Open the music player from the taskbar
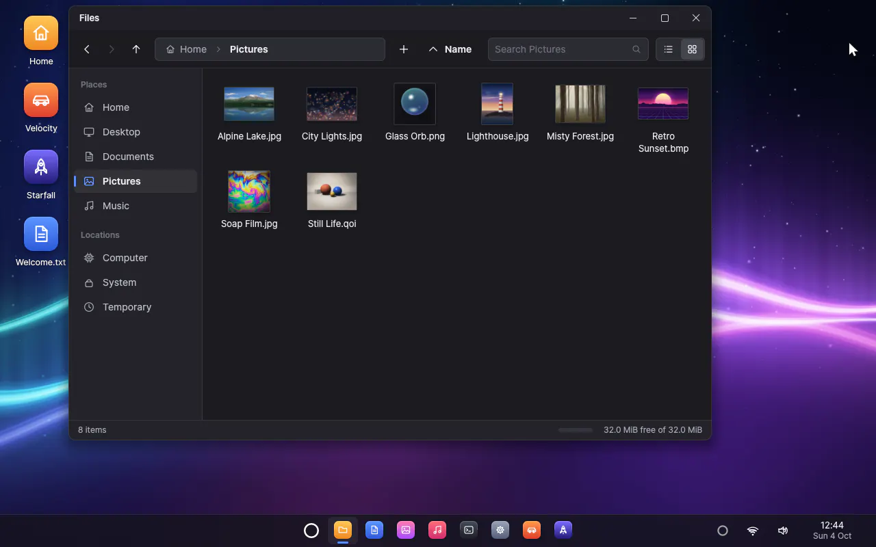 point(437,531)
